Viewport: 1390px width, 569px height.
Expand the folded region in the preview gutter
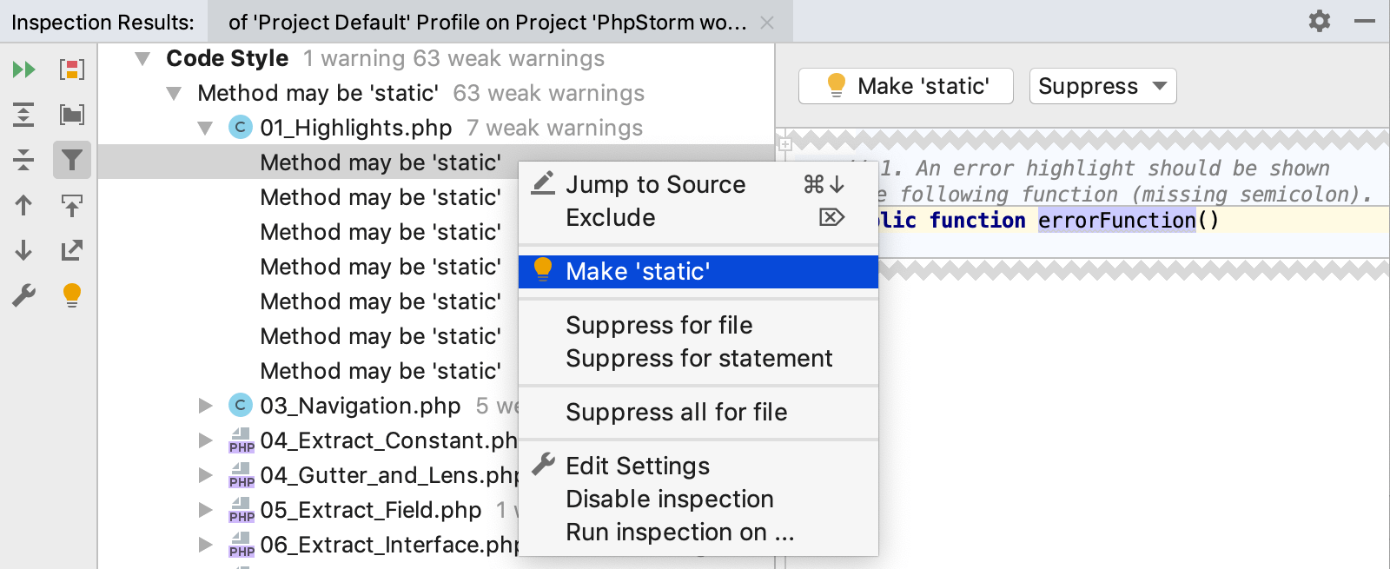click(785, 145)
